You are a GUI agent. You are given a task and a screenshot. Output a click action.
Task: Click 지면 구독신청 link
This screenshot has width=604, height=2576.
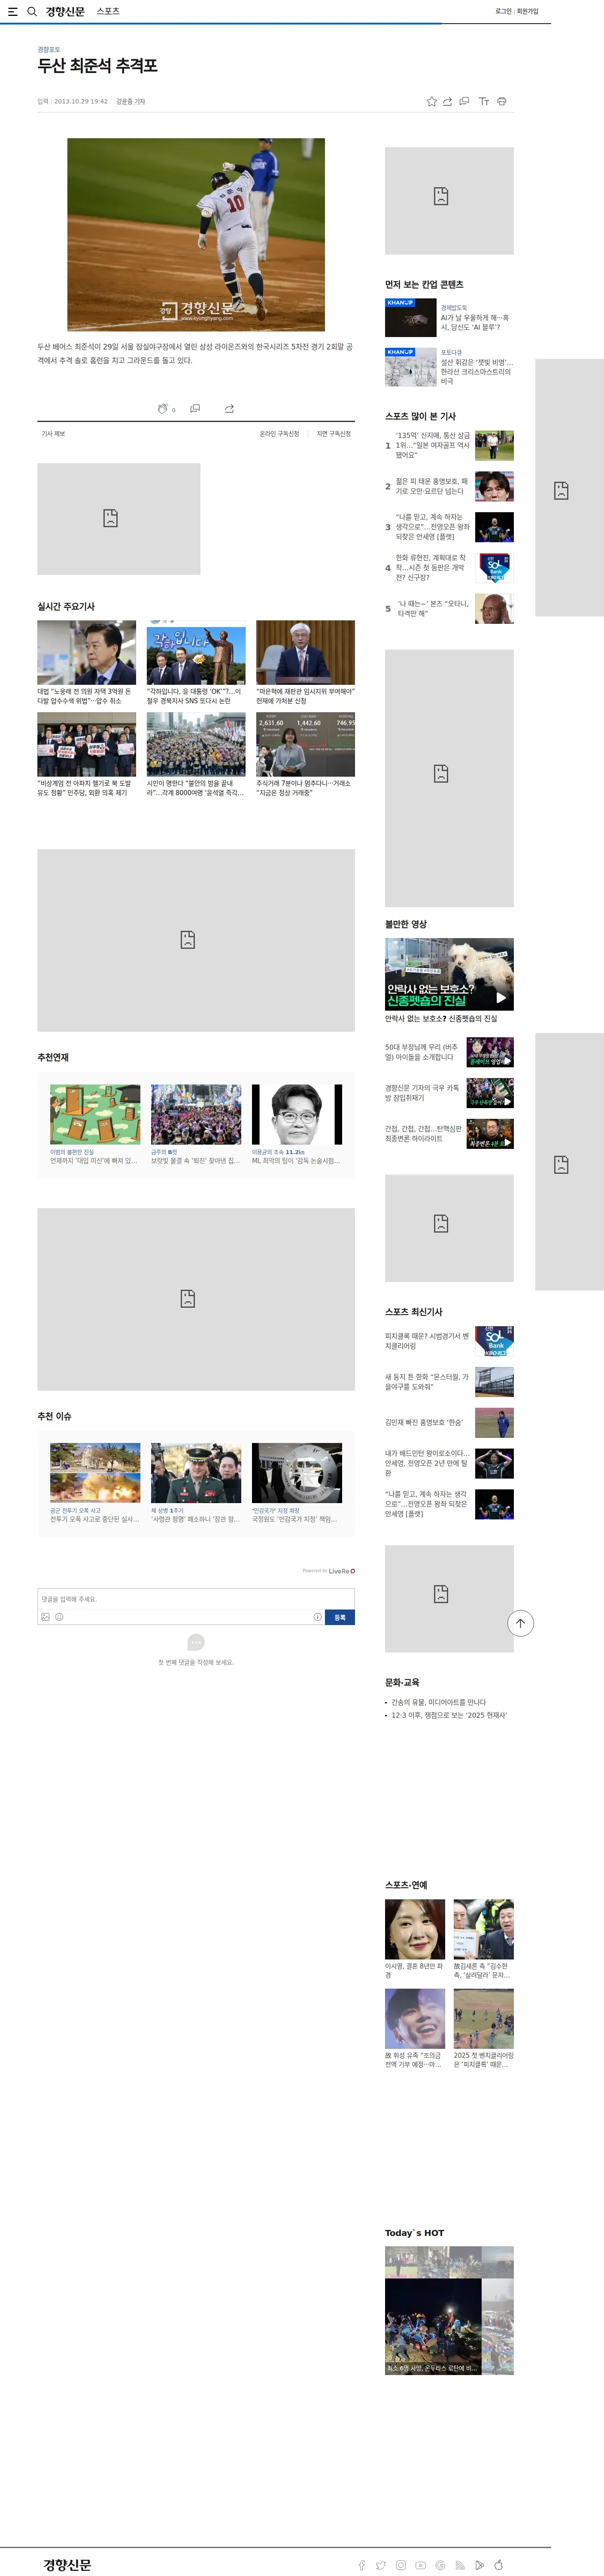(x=334, y=434)
